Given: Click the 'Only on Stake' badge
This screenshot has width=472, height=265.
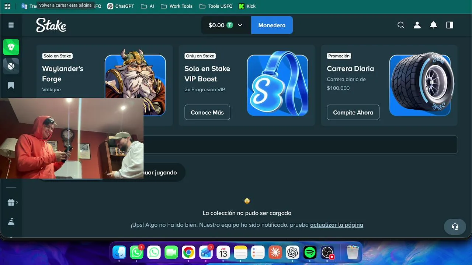Looking at the screenshot, I should [x=200, y=56].
